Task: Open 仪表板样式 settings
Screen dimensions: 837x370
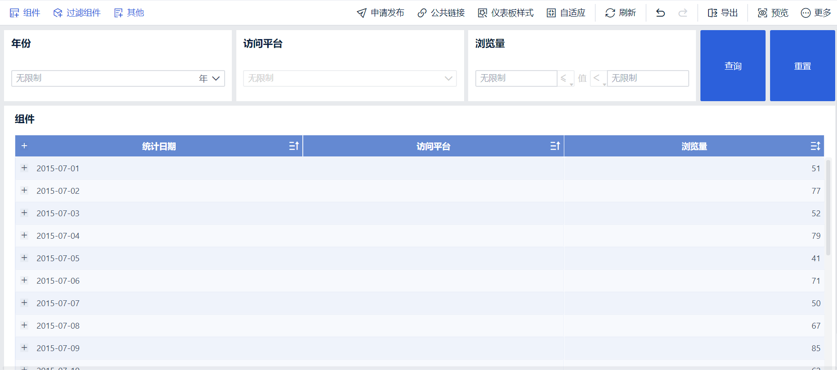Action: point(506,13)
